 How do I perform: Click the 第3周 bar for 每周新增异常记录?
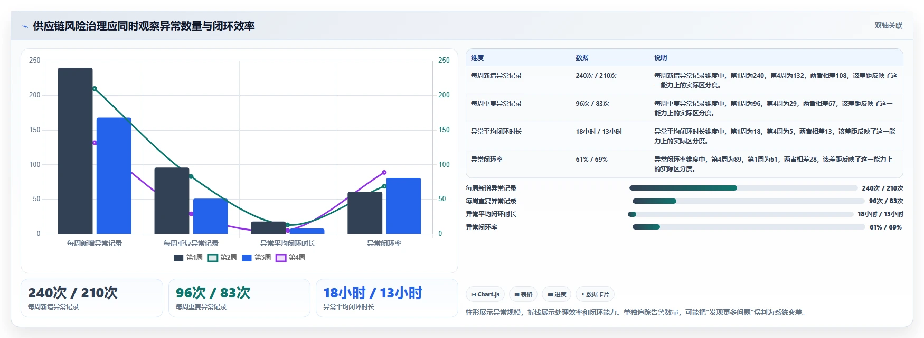[114, 176]
